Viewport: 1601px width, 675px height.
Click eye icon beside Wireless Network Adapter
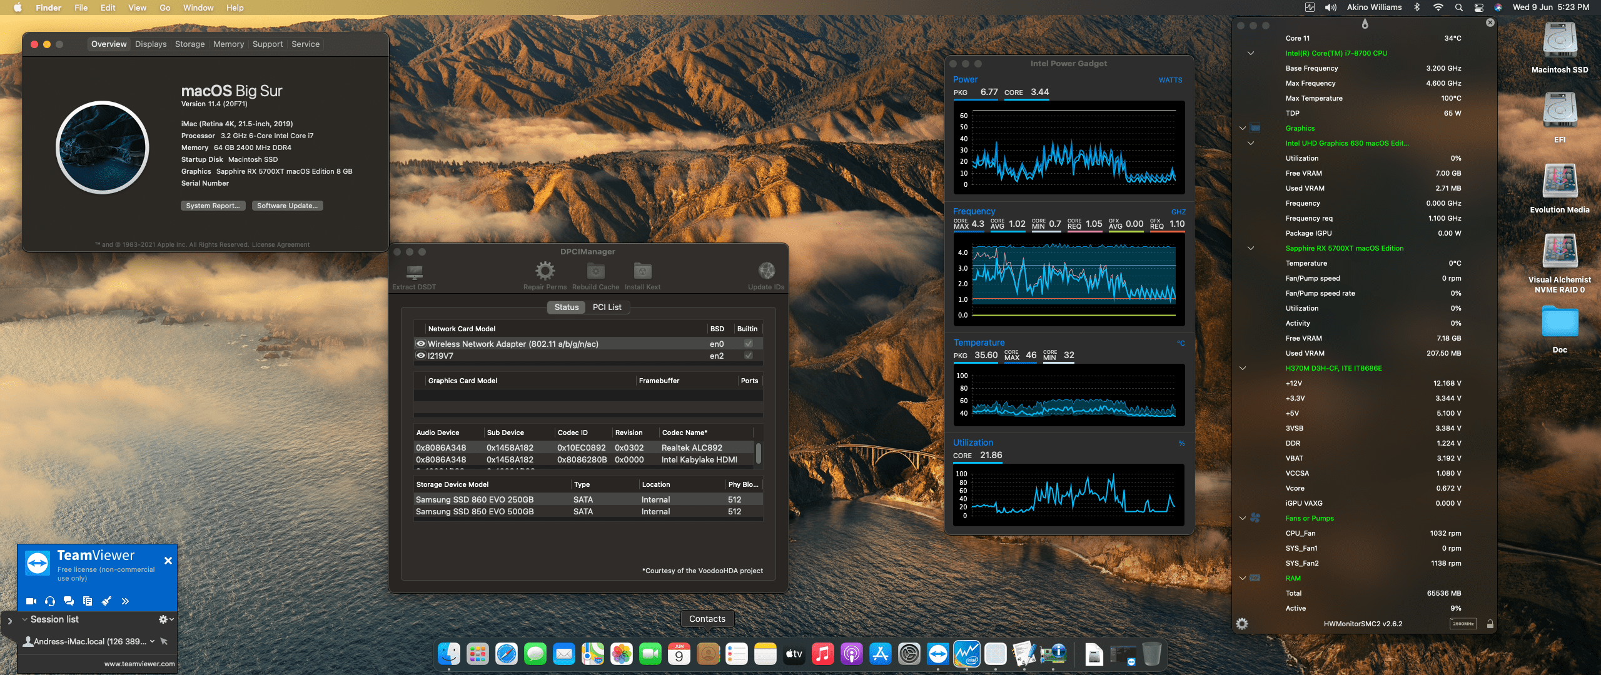point(421,344)
